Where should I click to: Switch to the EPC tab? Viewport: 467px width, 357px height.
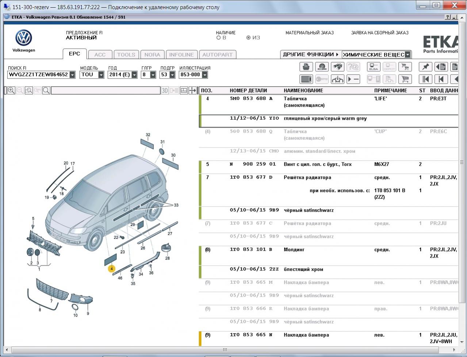74,54
